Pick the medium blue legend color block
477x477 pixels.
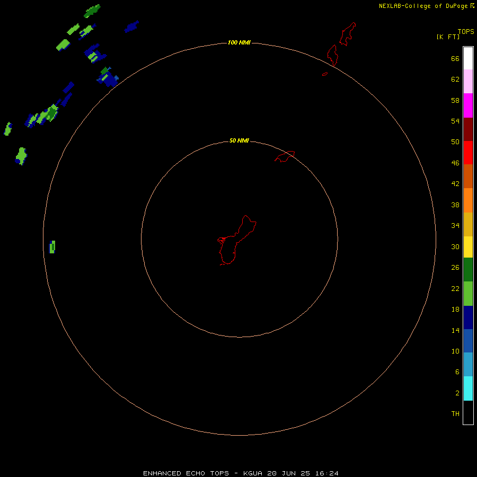(468, 341)
